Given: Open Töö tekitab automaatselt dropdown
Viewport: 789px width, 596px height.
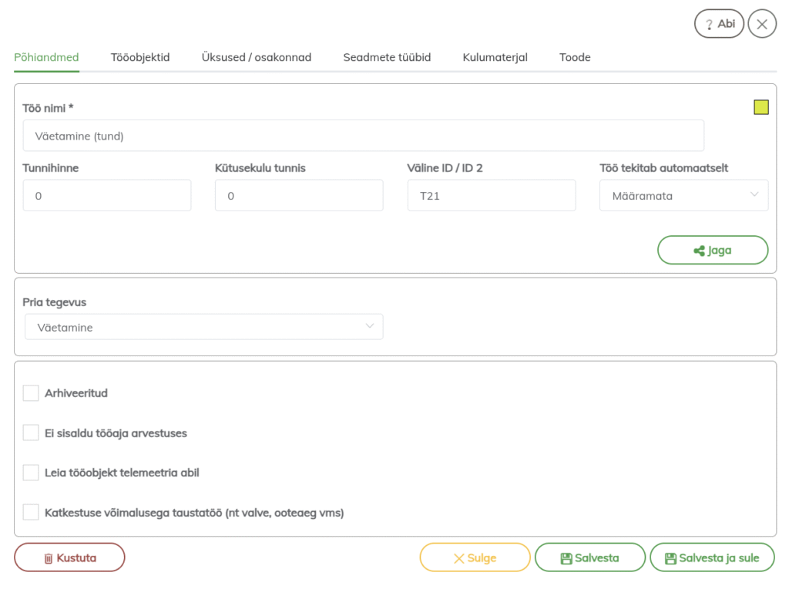Looking at the screenshot, I should tap(683, 196).
